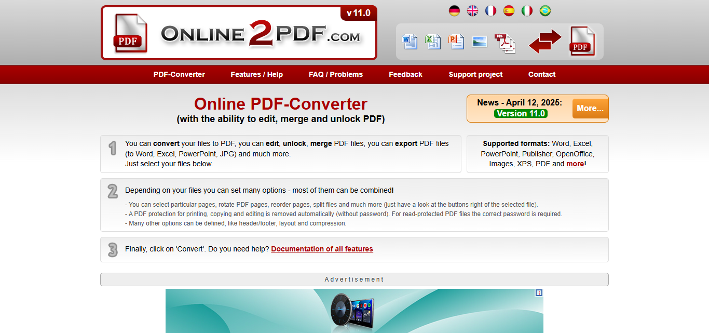
Task: Choose the Brazilian flag language
Action: click(x=545, y=10)
